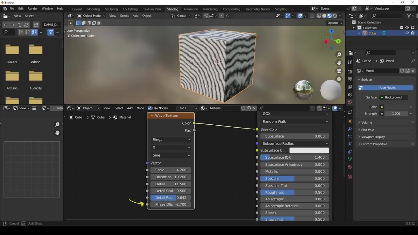This screenshot has width=418, height=235.
Task: Switch to the Geometry Nodes workspace tab
Action: [x=258, y=9]
